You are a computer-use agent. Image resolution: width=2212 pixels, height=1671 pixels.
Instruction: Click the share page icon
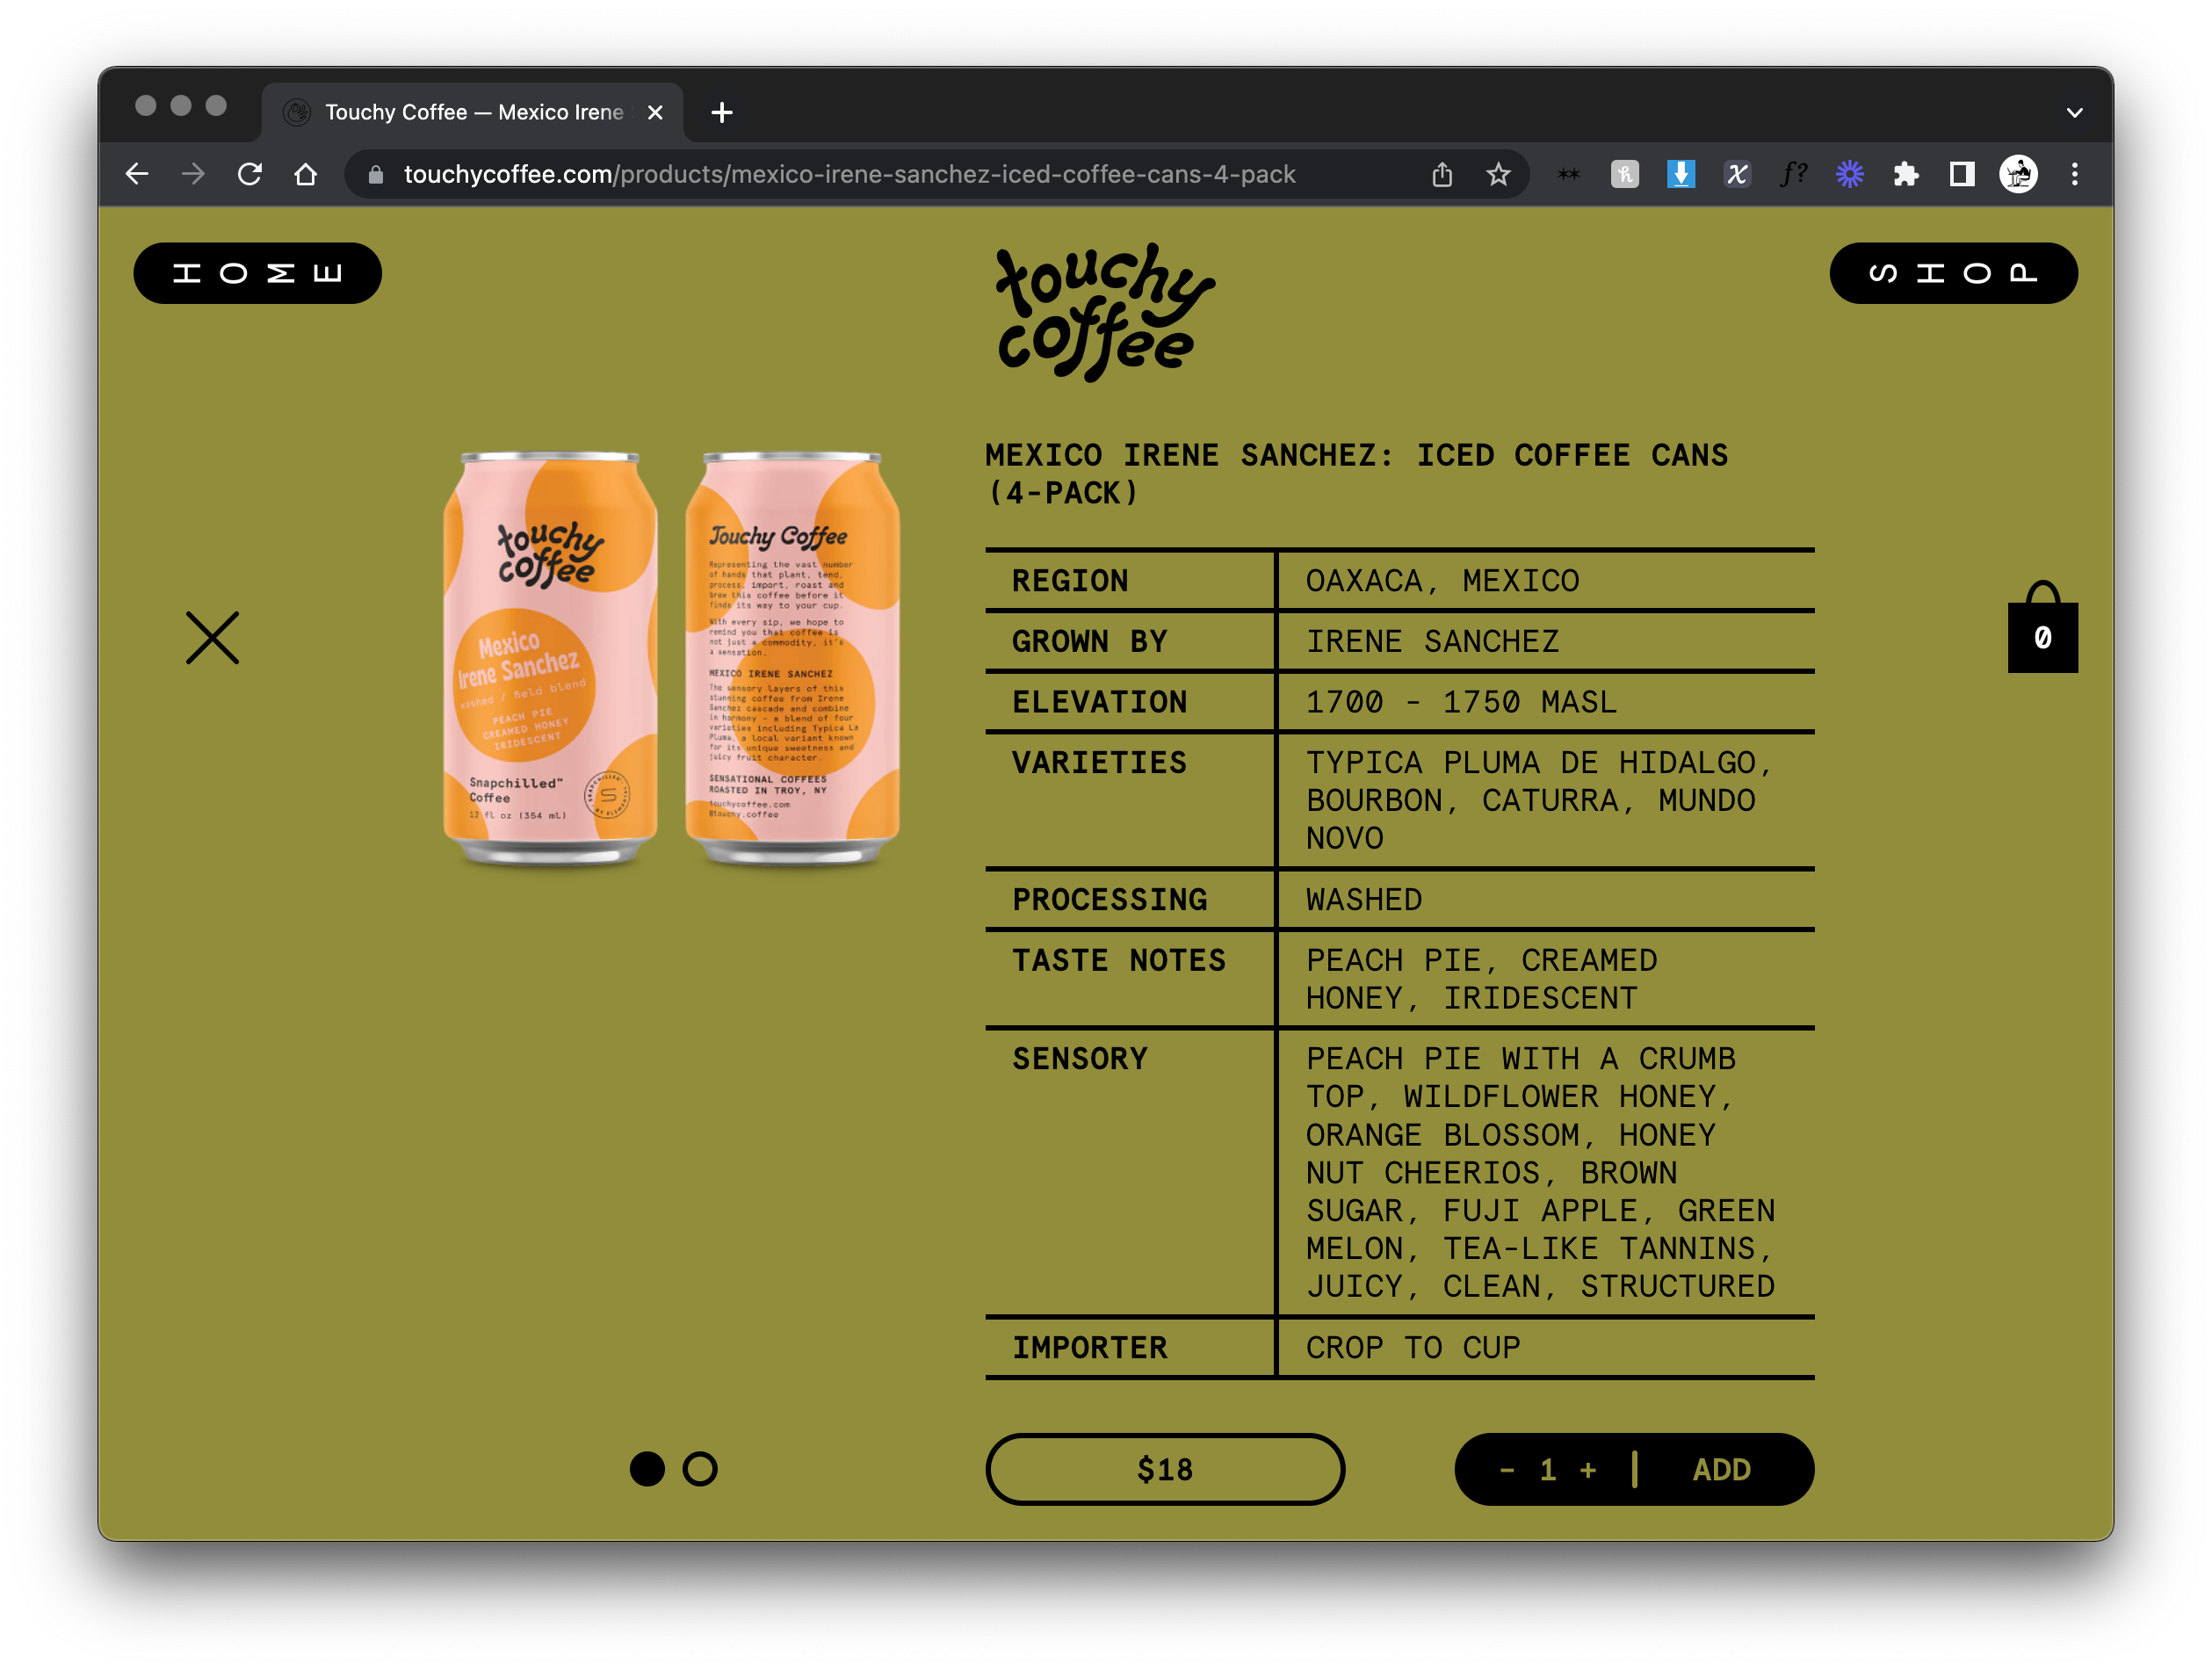(x=1441, y=175)
